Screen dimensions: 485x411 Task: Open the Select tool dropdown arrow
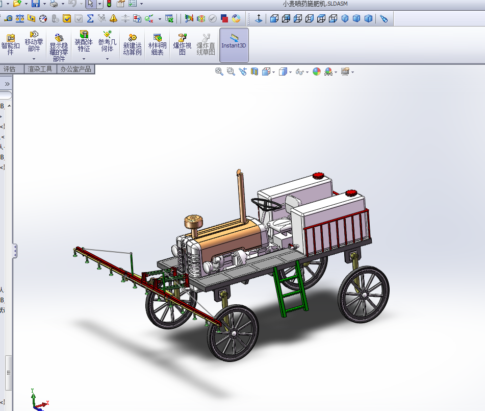pyautogui.click(x=99, y=4)
